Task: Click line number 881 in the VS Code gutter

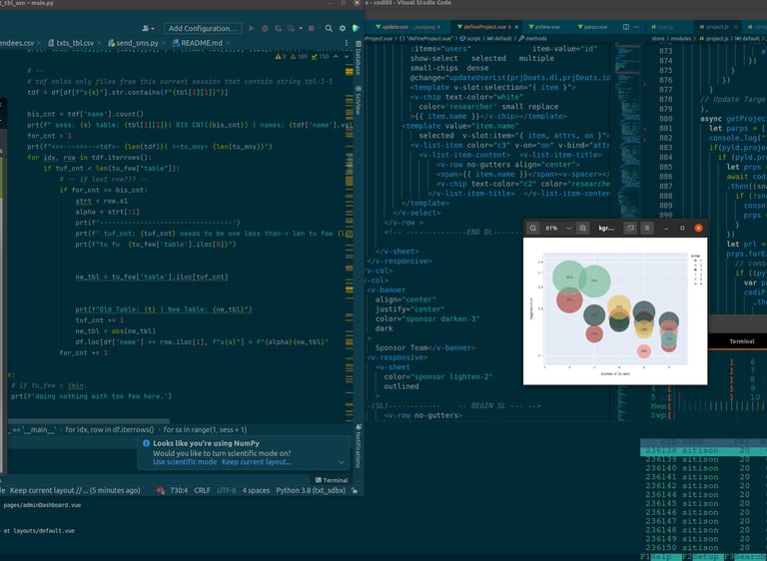Action: [666, 128]
